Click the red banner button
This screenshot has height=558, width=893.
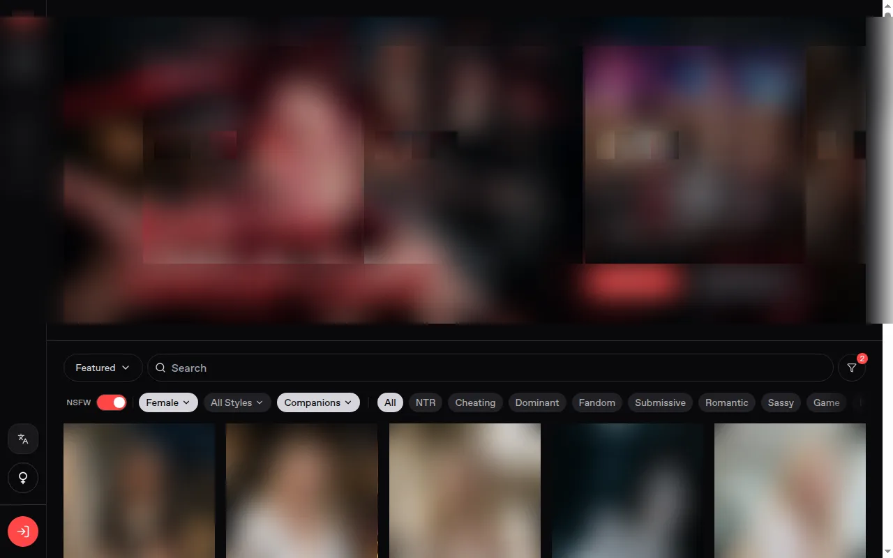tap(633, 282)
